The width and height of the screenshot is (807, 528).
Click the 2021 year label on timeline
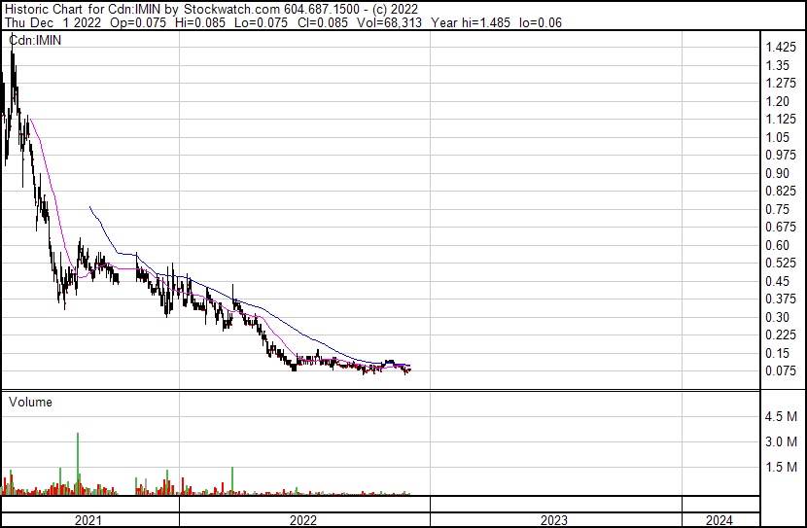click(89, 520)
